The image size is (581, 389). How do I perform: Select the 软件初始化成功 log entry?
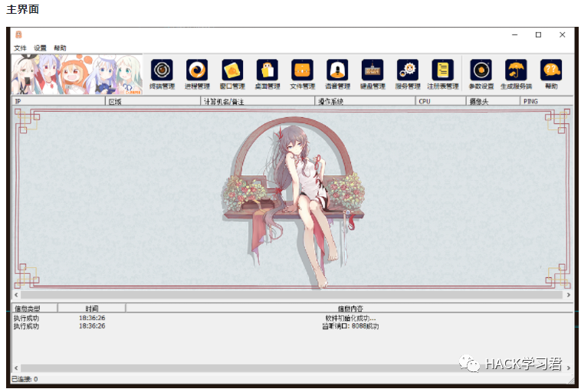pos(293,318)
